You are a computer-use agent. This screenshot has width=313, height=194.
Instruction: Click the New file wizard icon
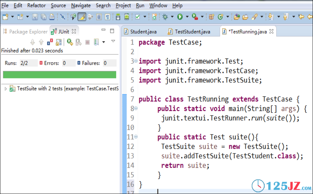5,17
